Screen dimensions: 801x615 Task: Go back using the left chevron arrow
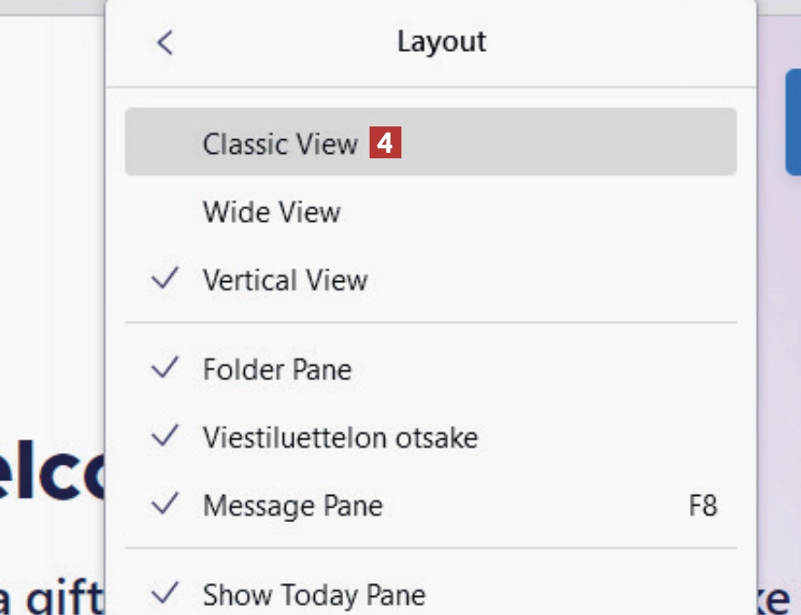[x=165, y=42]
